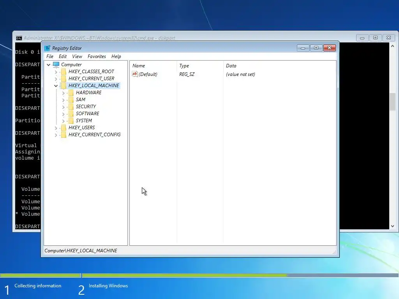Click the HKEY_CURRENT_CONFIG folder icon

(64, 134)
